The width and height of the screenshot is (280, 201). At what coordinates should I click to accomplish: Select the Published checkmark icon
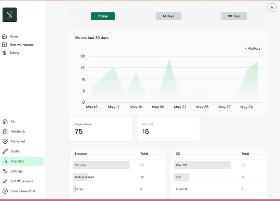(5, 141)
